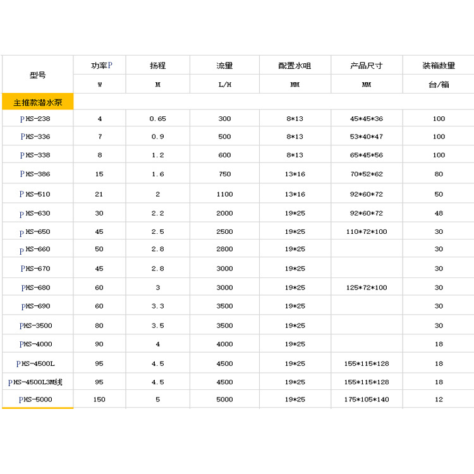Click flow value 4000
This screenshot has width=474, height=474.
[x=224, y=344]
